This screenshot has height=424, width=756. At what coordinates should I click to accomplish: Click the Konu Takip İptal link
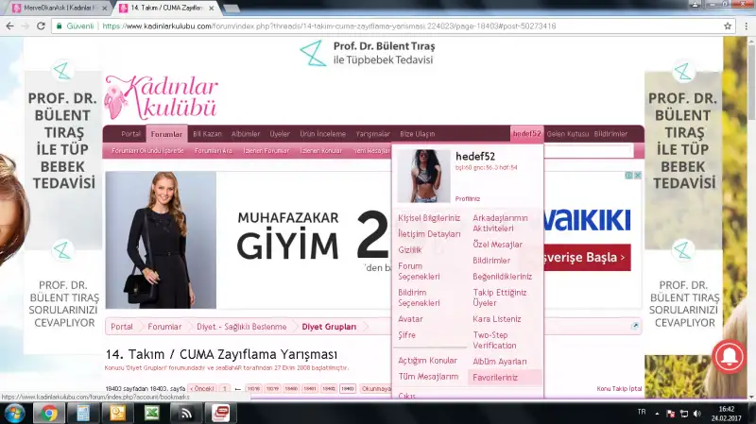(619, 388)
